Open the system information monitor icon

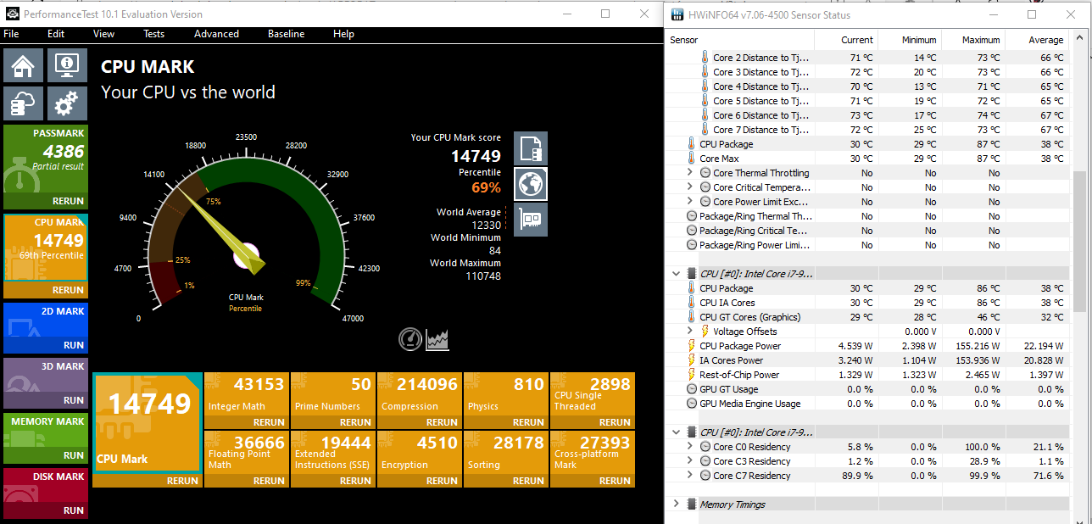[x=67, y=65]
